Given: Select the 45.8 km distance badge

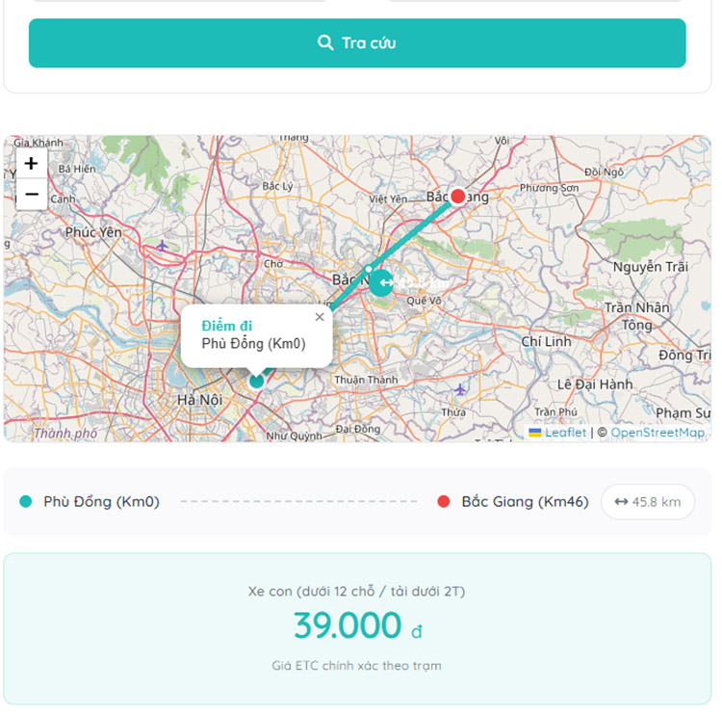Looking at the screenshot, I should pos(648,502).
